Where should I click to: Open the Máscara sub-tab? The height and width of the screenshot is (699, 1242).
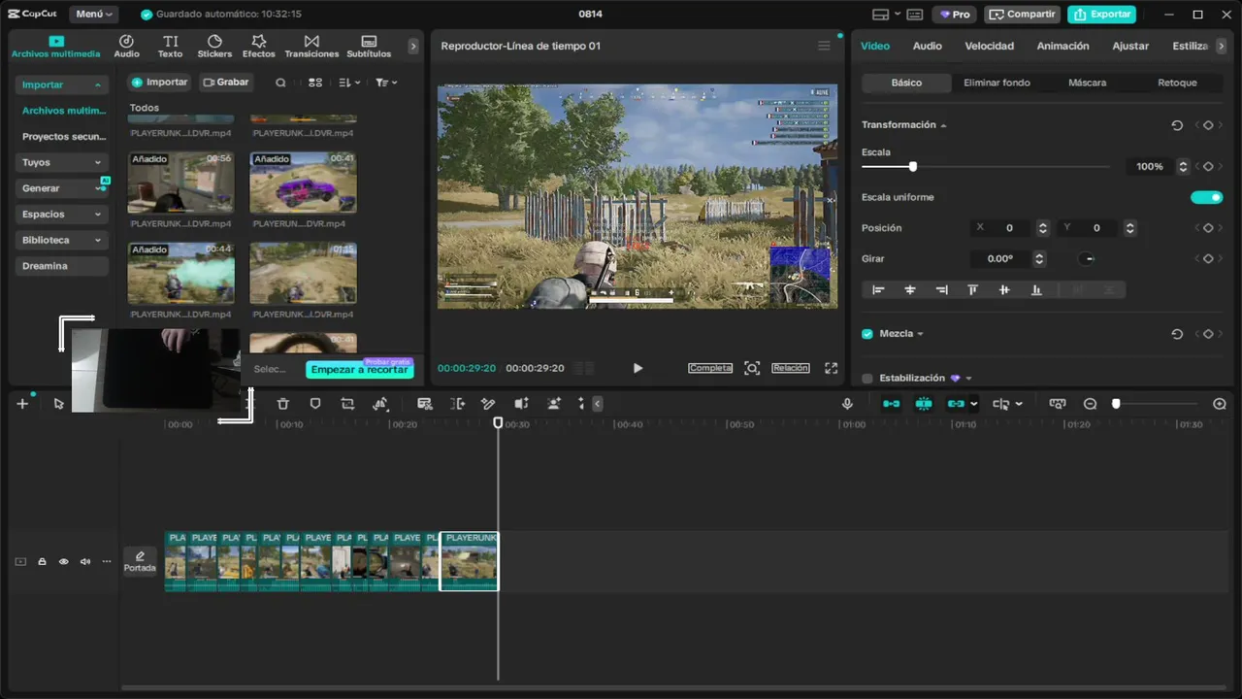tap(1087, 83)
